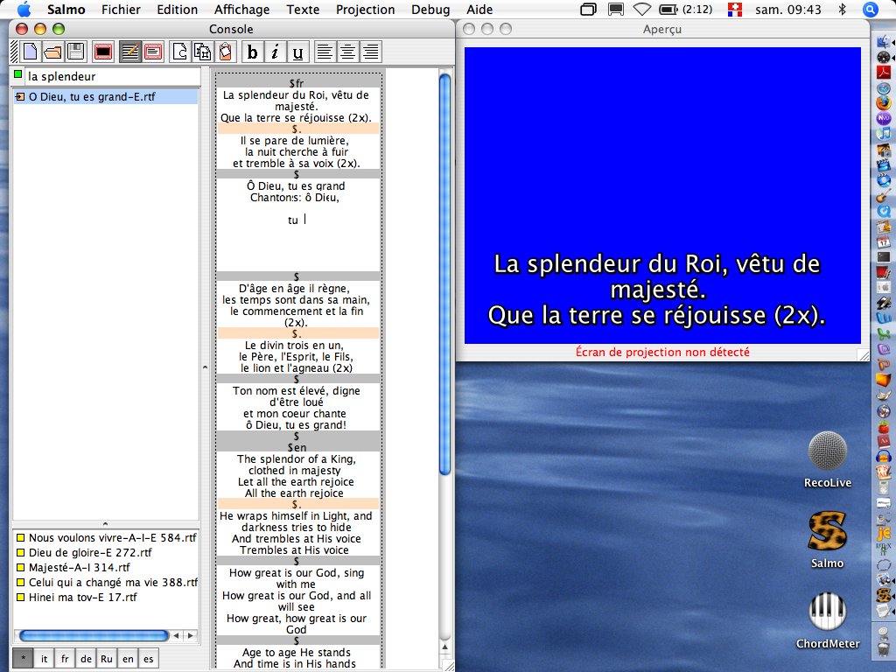Open the Edition menu
Image resolution: width=896 pixels, height=672 pixels.
click(177, 10)
